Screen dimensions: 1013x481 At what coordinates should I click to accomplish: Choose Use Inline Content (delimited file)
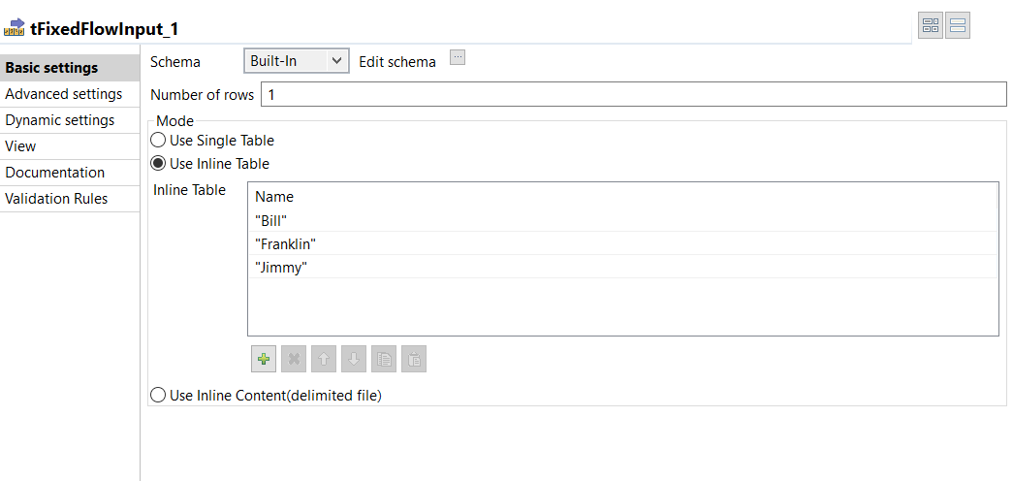pos(158,395)
